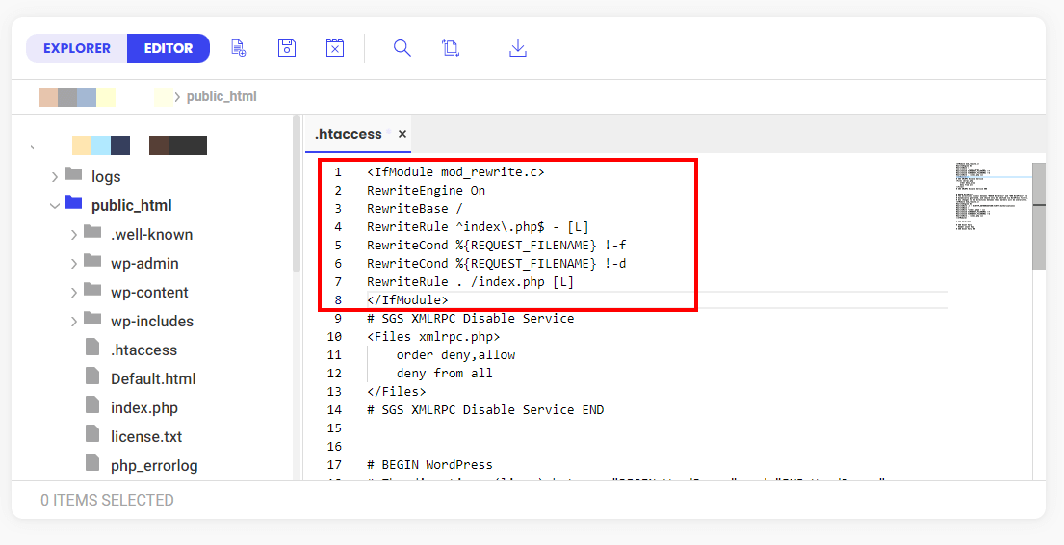Screen dimensions: 1064x545
Task: Switch to the Explorer view
Action: (x=77, y=48)
